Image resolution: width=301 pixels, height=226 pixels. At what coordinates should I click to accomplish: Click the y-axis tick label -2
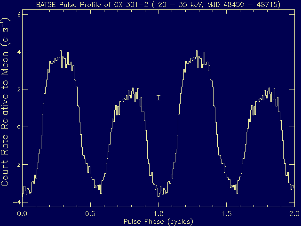point(16,165)
